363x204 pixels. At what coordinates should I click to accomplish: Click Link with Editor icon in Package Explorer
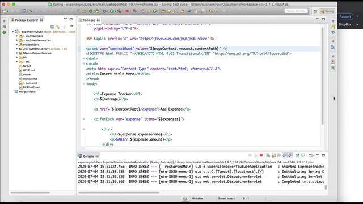[58, 27]
